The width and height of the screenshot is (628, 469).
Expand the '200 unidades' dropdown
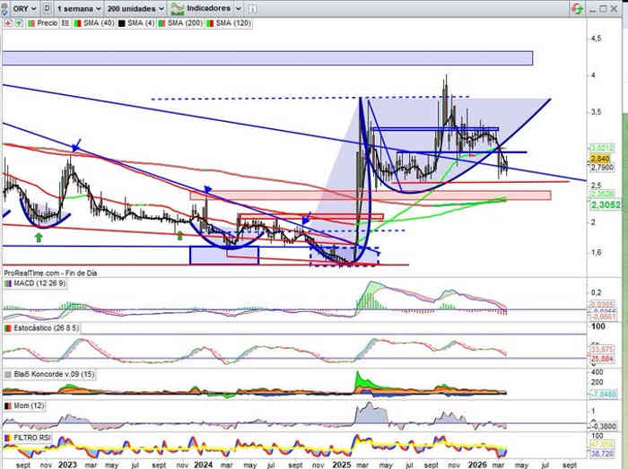133,7
